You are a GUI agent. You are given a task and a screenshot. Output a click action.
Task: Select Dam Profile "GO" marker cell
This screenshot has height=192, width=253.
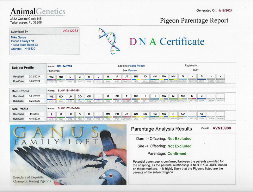(80, 98)
